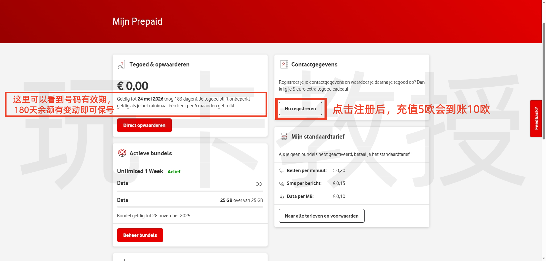
Task: Click Naar alle tarieven en voorwaarden
Action: click(x=321, y=216)
